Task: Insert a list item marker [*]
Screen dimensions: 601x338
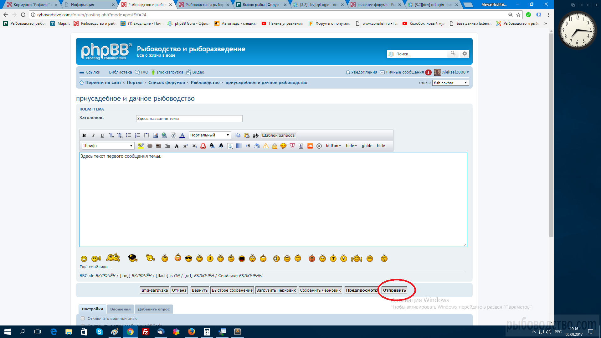Action: pos(146,135)
